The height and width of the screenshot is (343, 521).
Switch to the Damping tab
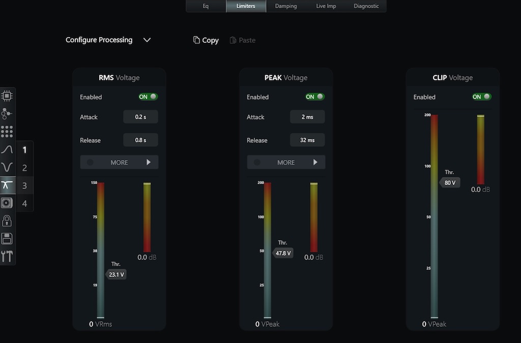point(286,6)
